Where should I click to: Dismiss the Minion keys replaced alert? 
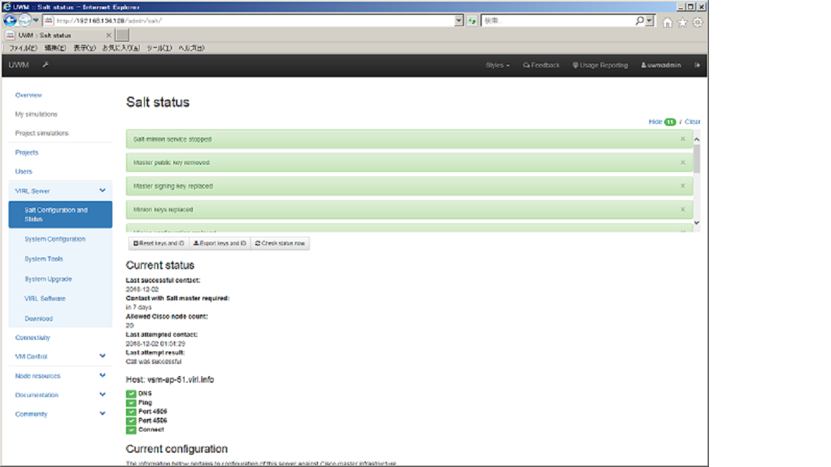click(682, 210)
